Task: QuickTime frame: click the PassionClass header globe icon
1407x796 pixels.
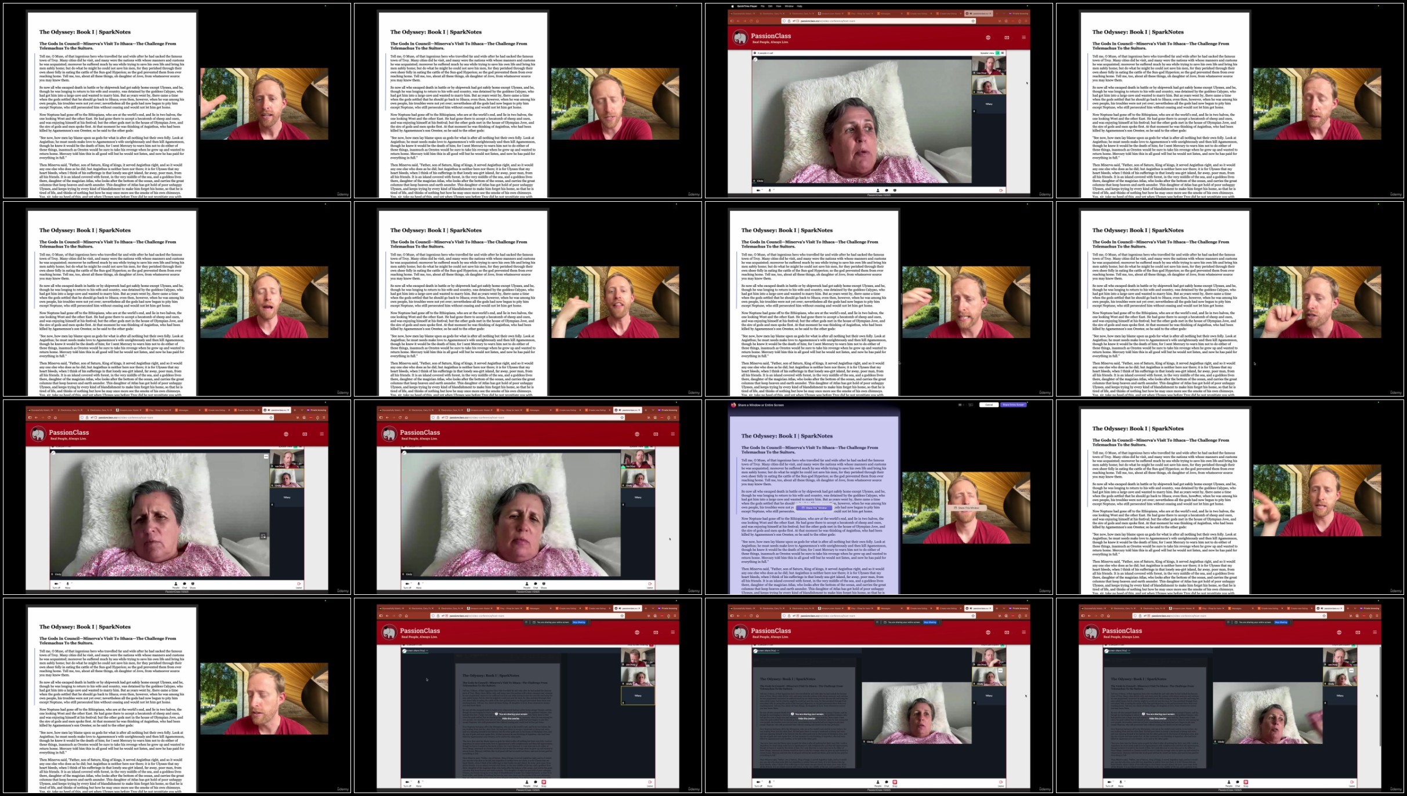Action: click(988, 38)
